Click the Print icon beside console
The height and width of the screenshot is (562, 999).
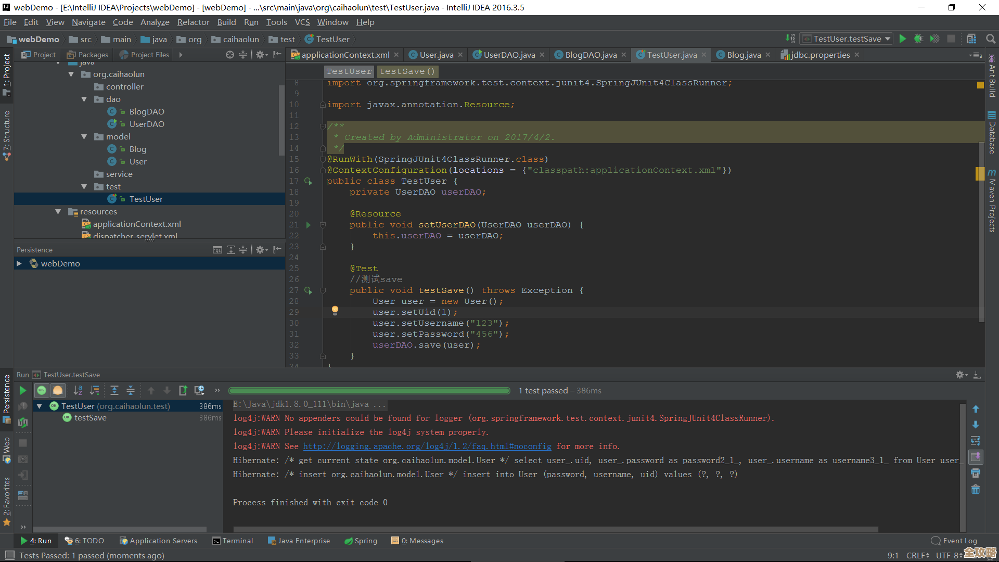pos(976,474)
